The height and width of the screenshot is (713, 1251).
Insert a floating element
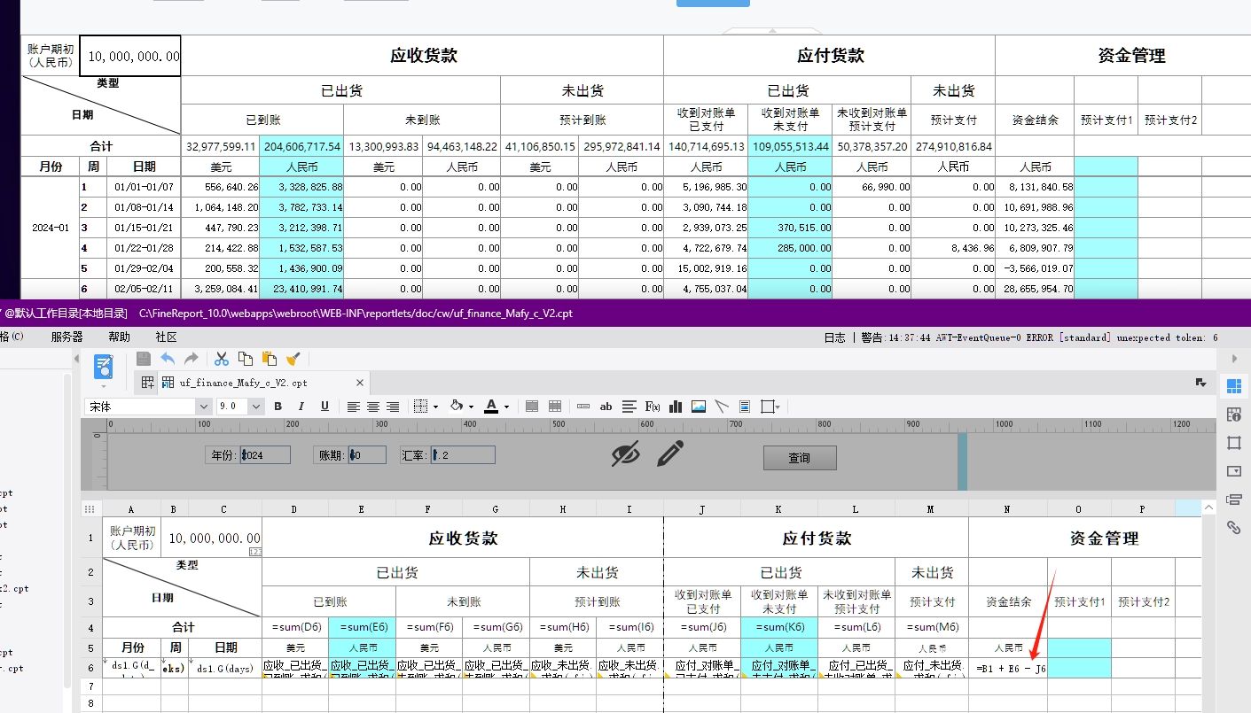(x=768, y=407)
